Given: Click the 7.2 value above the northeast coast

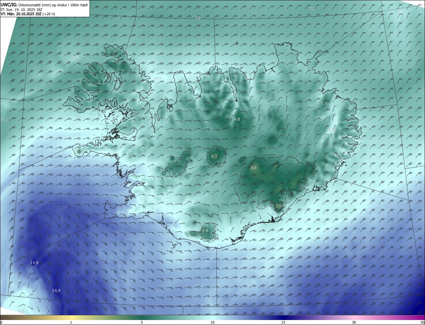Looking at the screenshot, I should point(312,9).
